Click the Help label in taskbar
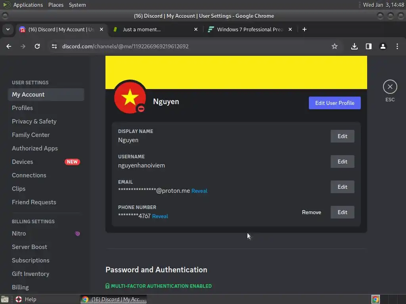This screenshot has width=406, height=304. [31, 299]
